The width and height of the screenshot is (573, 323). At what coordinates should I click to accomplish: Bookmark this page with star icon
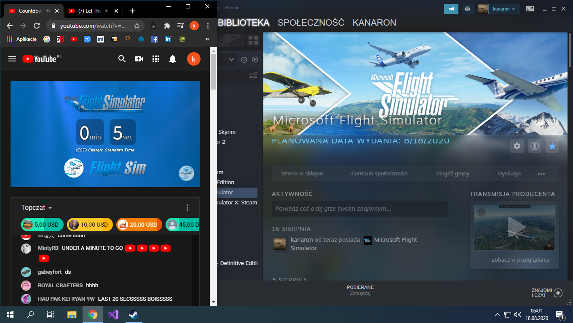(137, 26)
